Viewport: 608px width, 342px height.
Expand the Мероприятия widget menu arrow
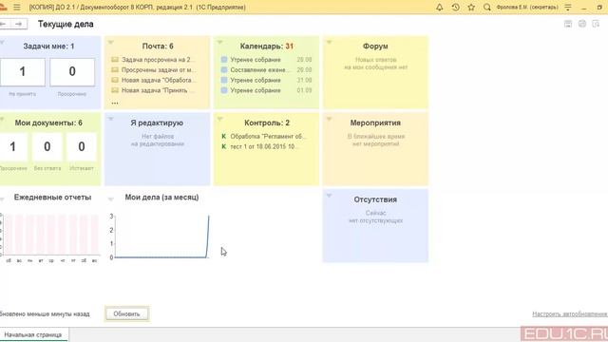[330, 119]
